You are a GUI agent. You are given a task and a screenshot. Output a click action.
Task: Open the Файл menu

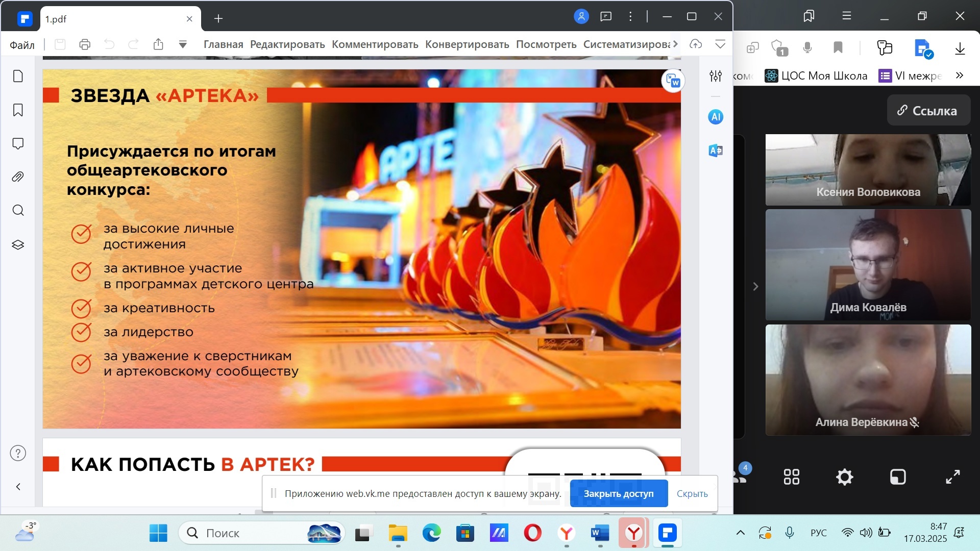(x=22, y=45)
